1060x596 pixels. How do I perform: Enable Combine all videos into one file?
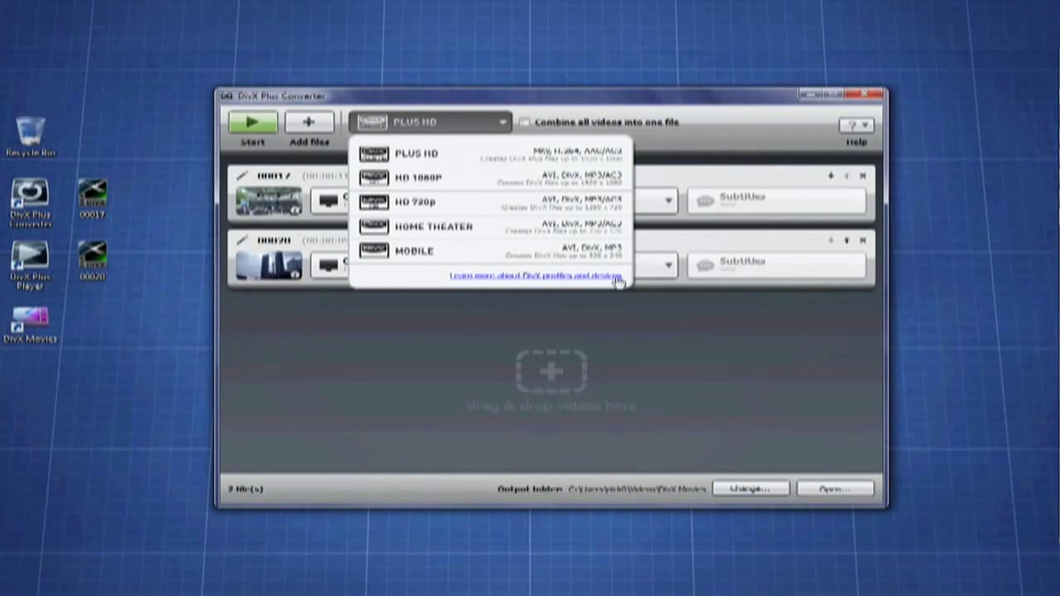coord(524,123)
